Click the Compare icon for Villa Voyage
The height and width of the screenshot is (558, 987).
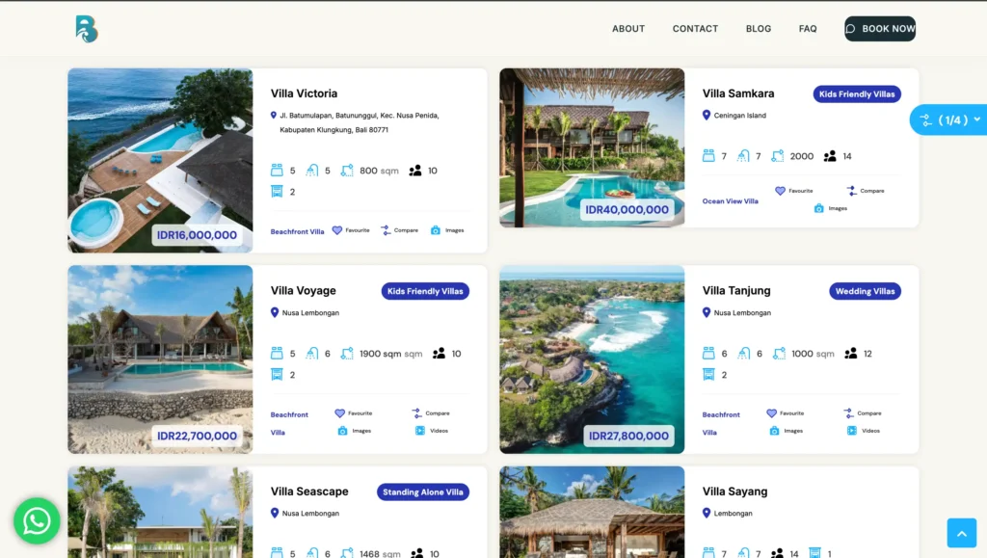coord(416,413)
